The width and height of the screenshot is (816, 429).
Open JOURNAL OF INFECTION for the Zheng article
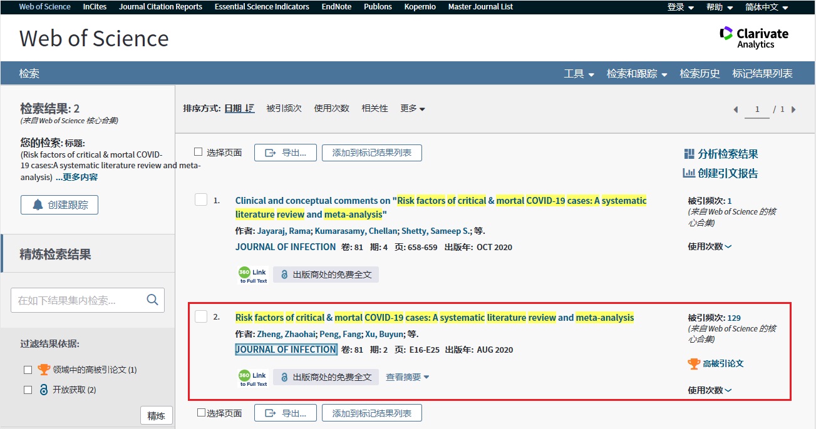[286, 350]
